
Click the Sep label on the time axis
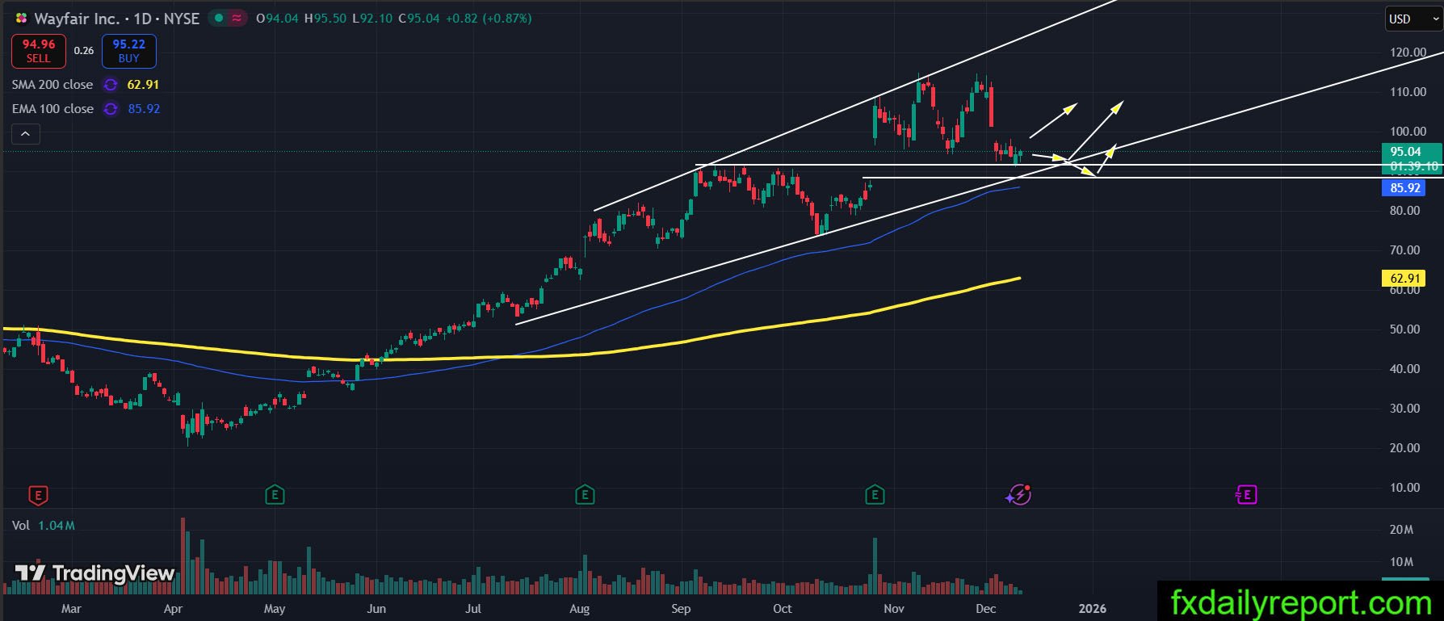(x=681, y=609)
